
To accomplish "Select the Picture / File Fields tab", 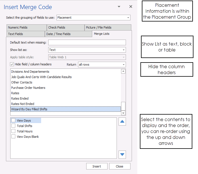I will (x=108, y=27).
